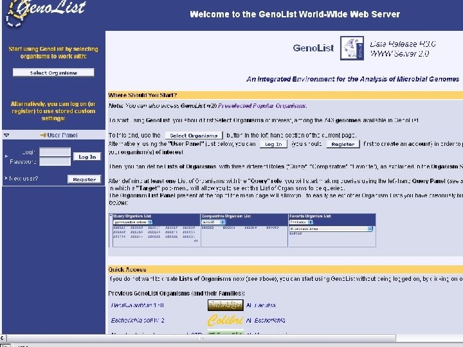The height and width of the screenshot is (347, 463).
Task: Open the Favorite Organism List dropdown
Action: click(x=301, y=222)
